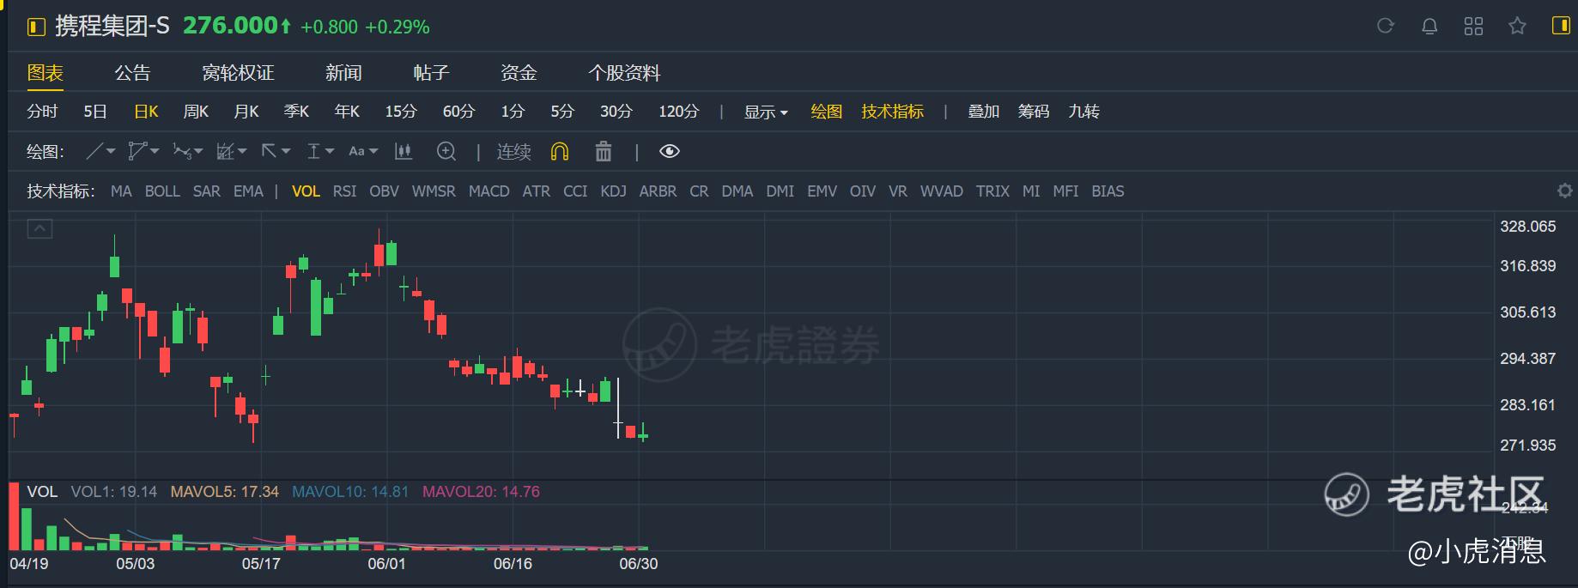Open the 筹码 chip distribution option

point(1034,112)
